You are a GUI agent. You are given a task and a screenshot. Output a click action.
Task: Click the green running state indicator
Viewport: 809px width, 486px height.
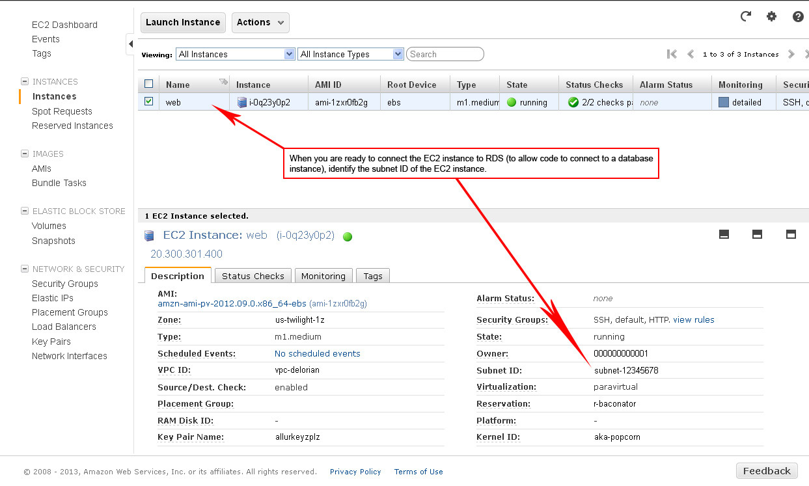point(512,102)
